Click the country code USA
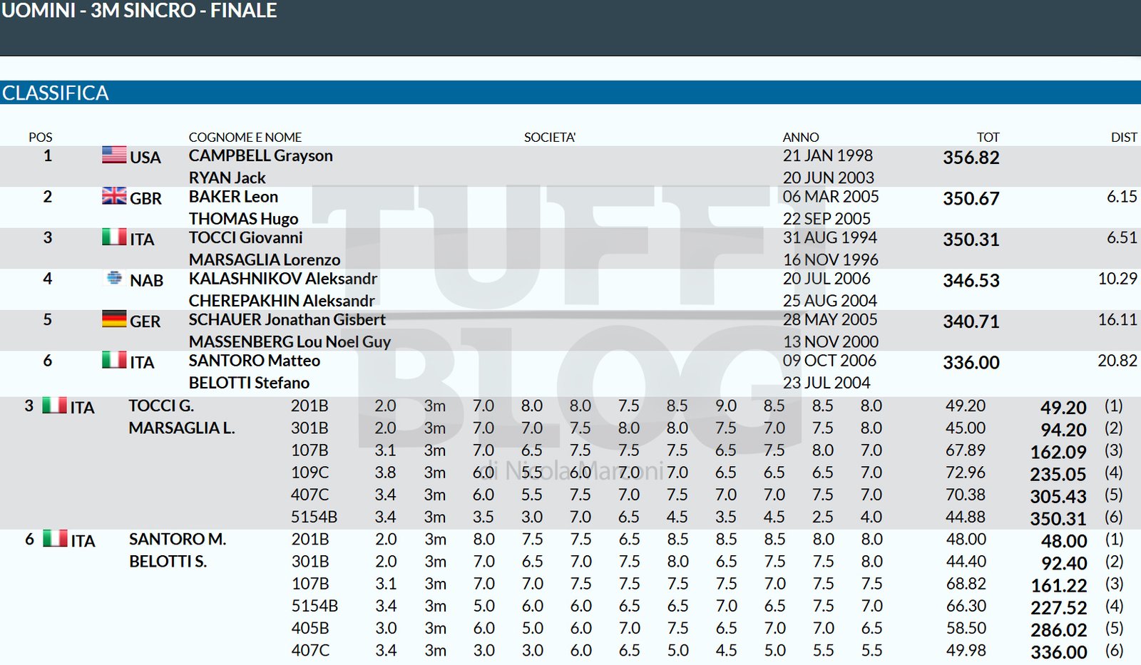This screenshot has width=1141, height=665. pos(145,158)
